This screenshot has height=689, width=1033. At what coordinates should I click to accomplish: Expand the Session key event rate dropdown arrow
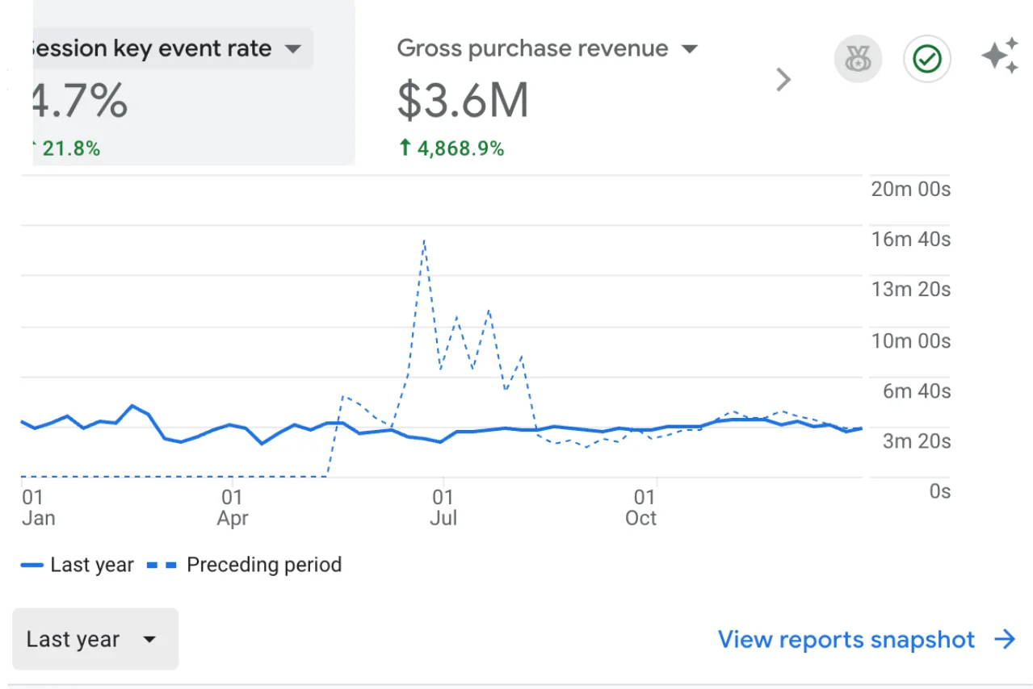293,49
